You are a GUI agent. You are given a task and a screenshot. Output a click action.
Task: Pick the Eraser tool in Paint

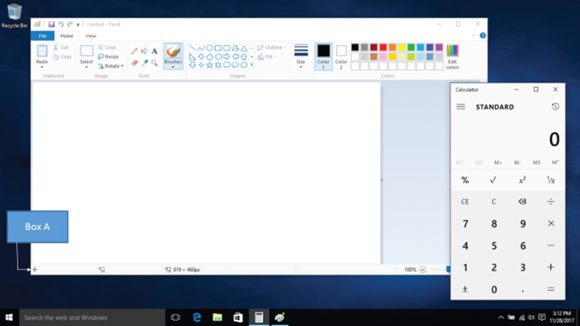[135, 63]
